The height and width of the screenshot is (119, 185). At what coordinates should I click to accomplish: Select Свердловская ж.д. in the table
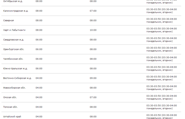[14, 40]
